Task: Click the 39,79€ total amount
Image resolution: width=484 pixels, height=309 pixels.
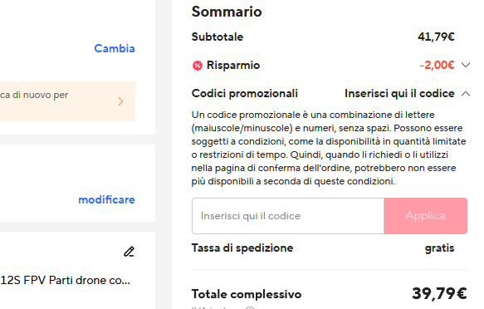Action: click(x=439, y=293)
